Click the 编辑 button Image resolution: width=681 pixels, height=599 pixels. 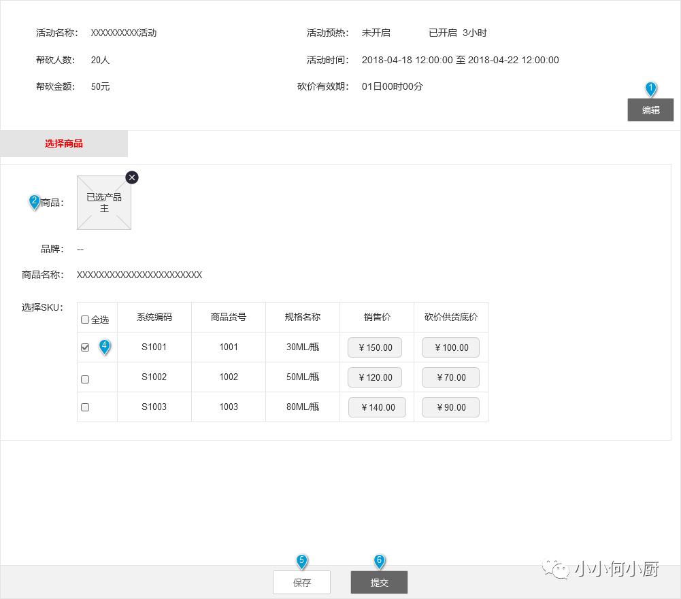click(x=650, y=109)
